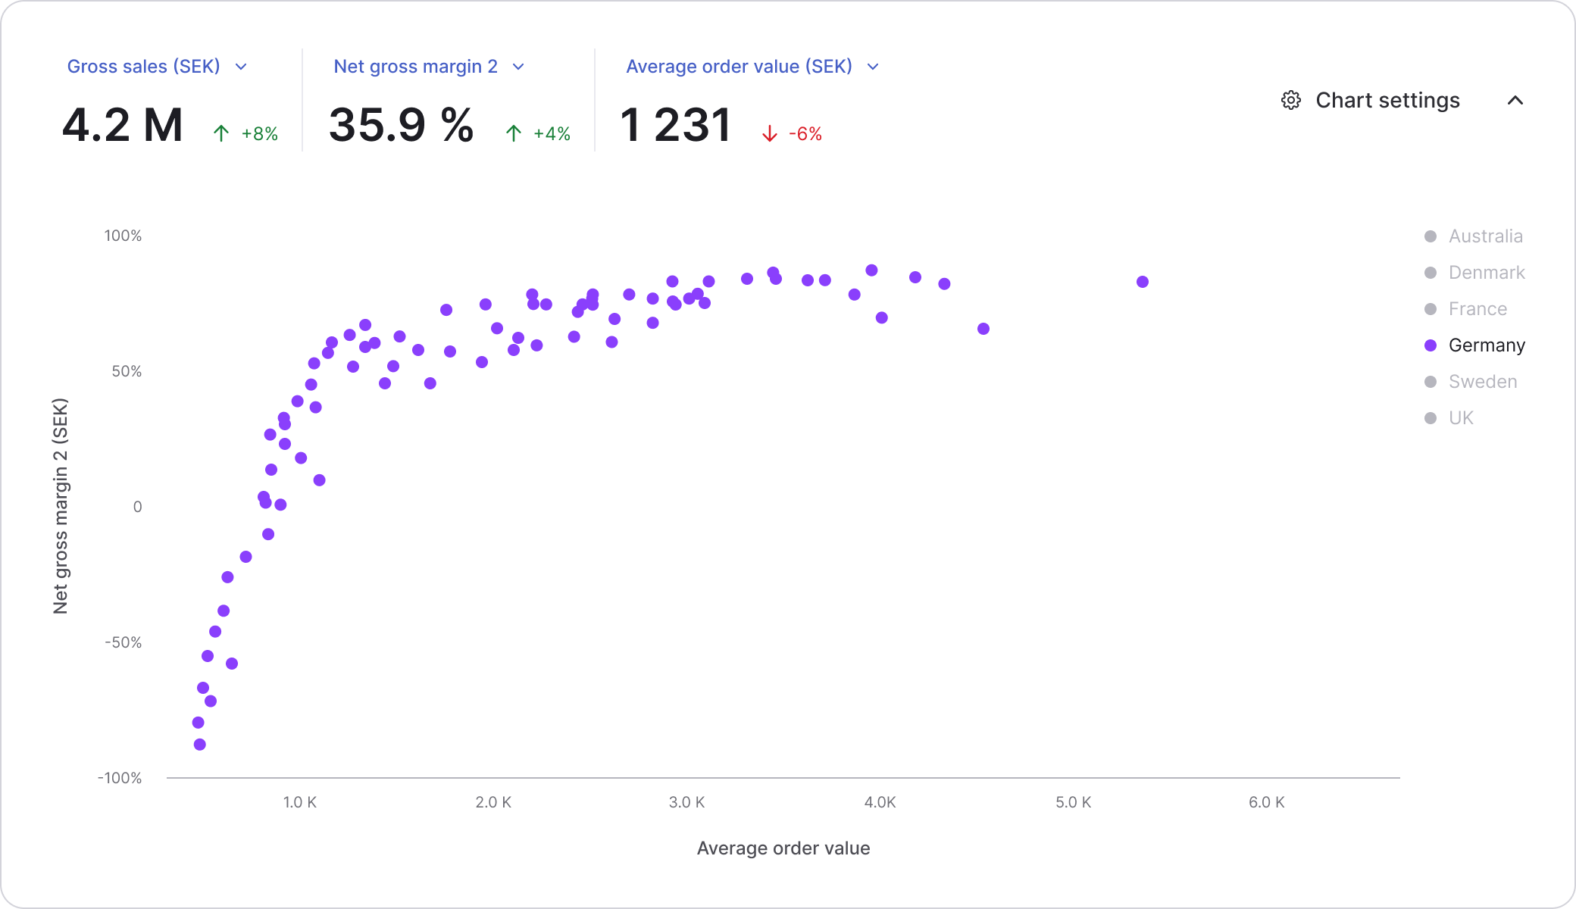Toggle the Australia series in the legend
The width and height of the screenshot is (1576, 909).
pyautogui.click(x=1474, y=236)
